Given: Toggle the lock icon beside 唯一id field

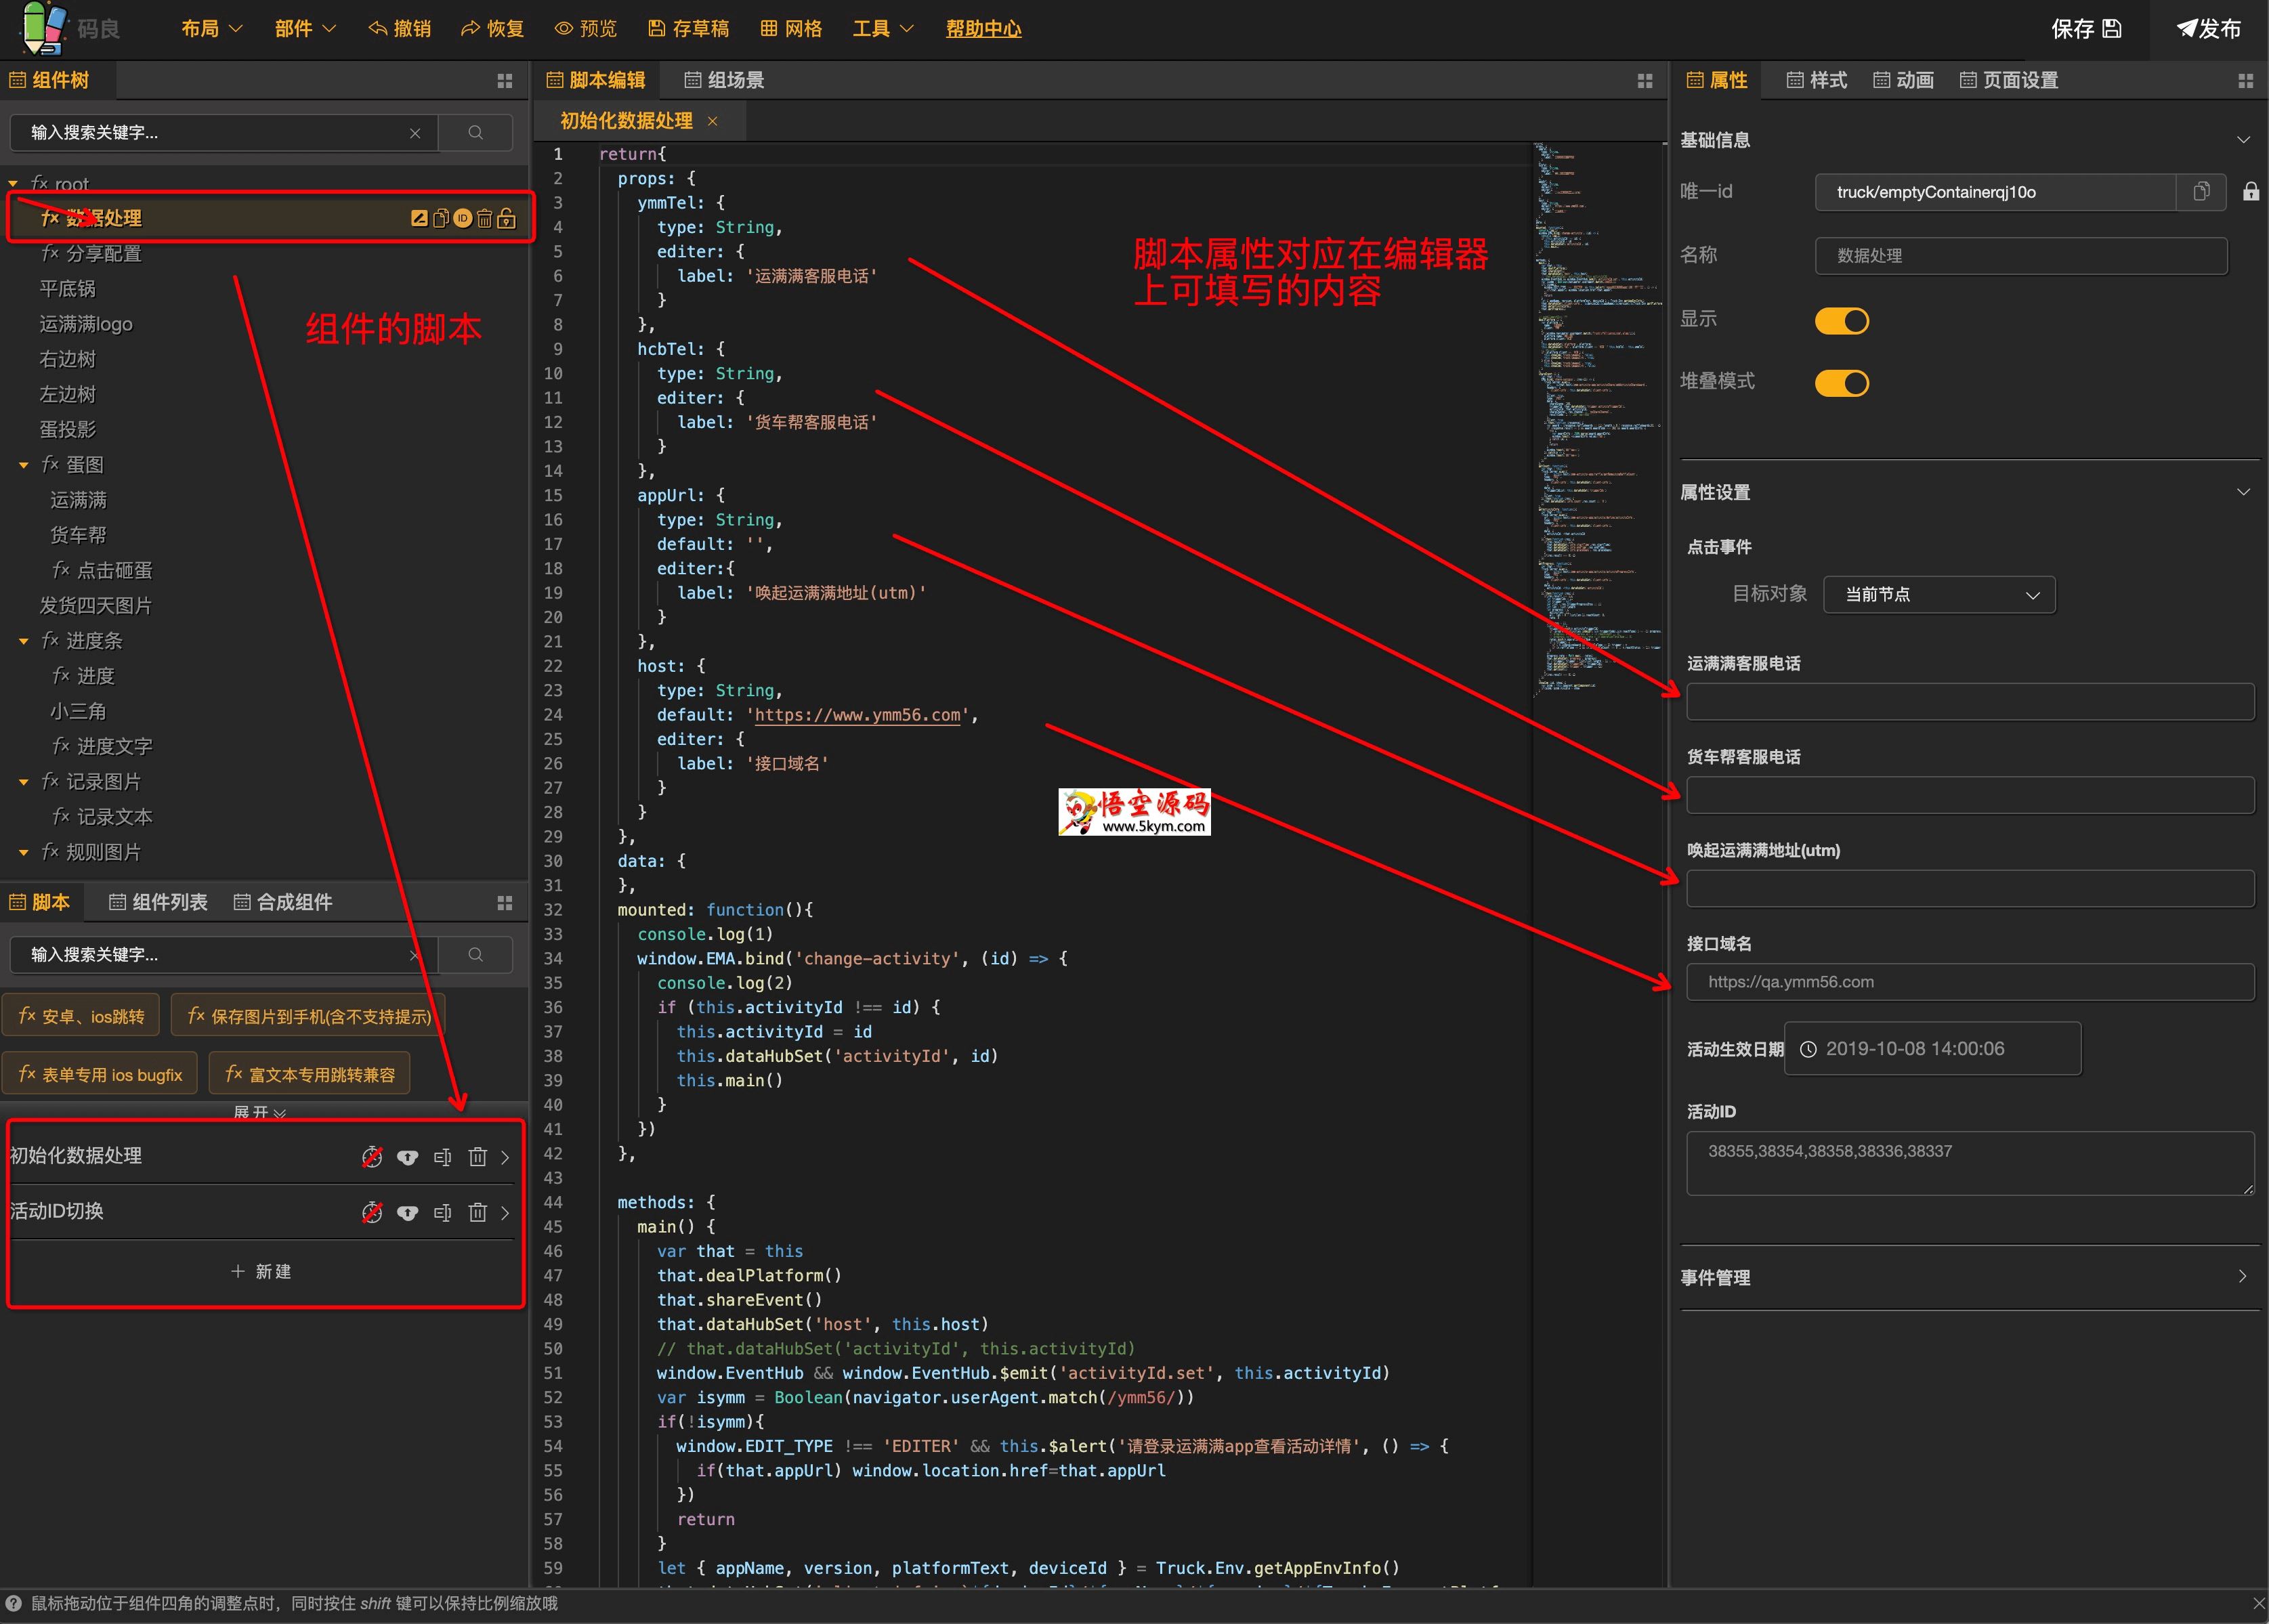Looking at the screenshot, I should coord(2250,191).
